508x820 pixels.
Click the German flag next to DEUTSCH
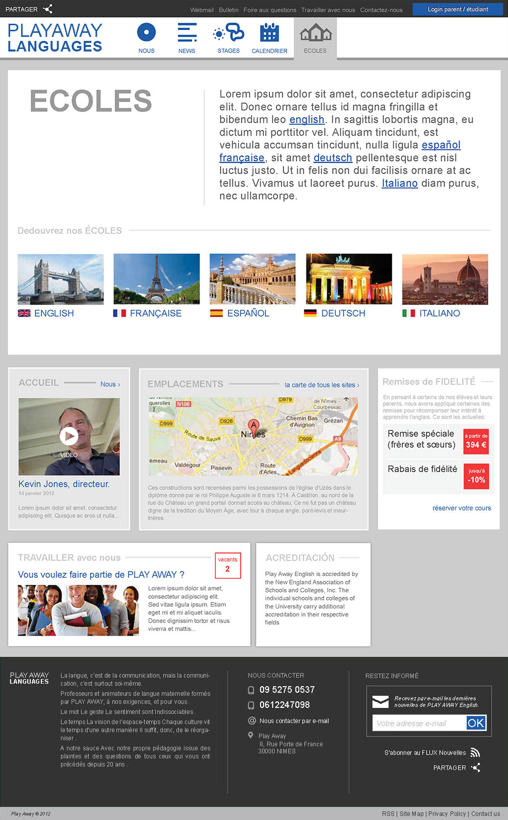pos(310,313)
